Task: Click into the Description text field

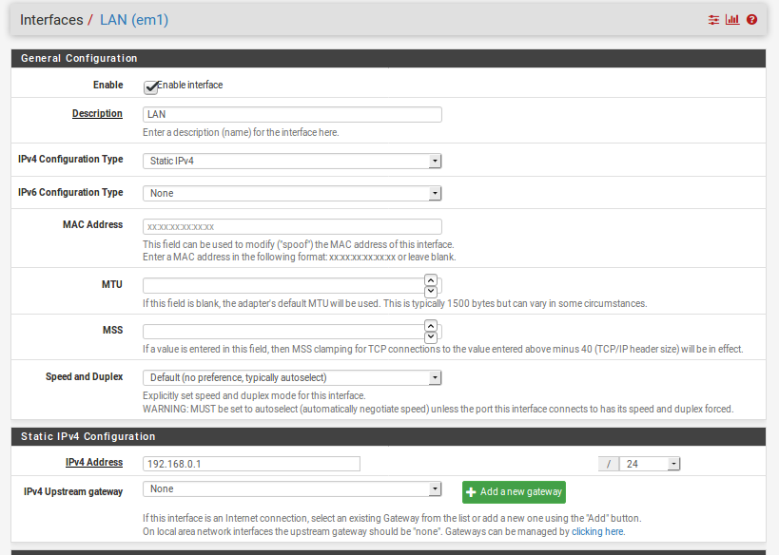Action: [x=292, y=114]
